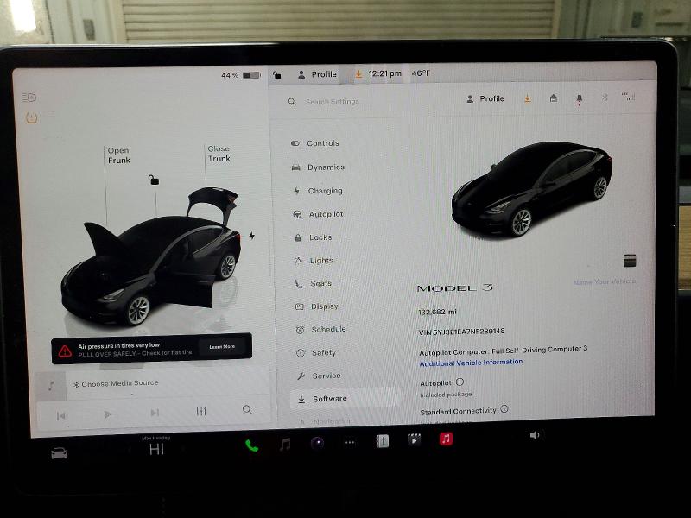
Task: Tap the orange tire pressure warning icon
Action: click(x=31, y=118)
